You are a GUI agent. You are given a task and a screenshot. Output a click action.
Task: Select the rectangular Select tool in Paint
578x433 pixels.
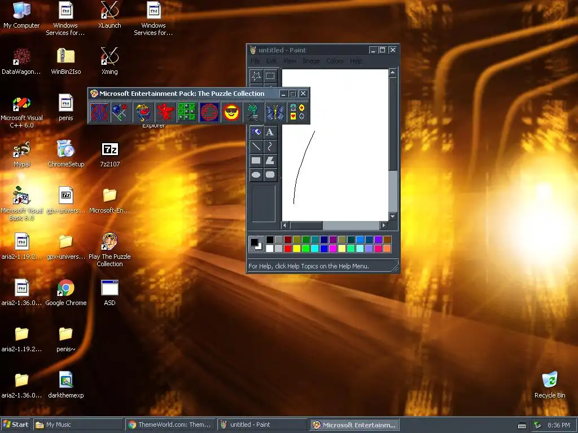(270, 76)
